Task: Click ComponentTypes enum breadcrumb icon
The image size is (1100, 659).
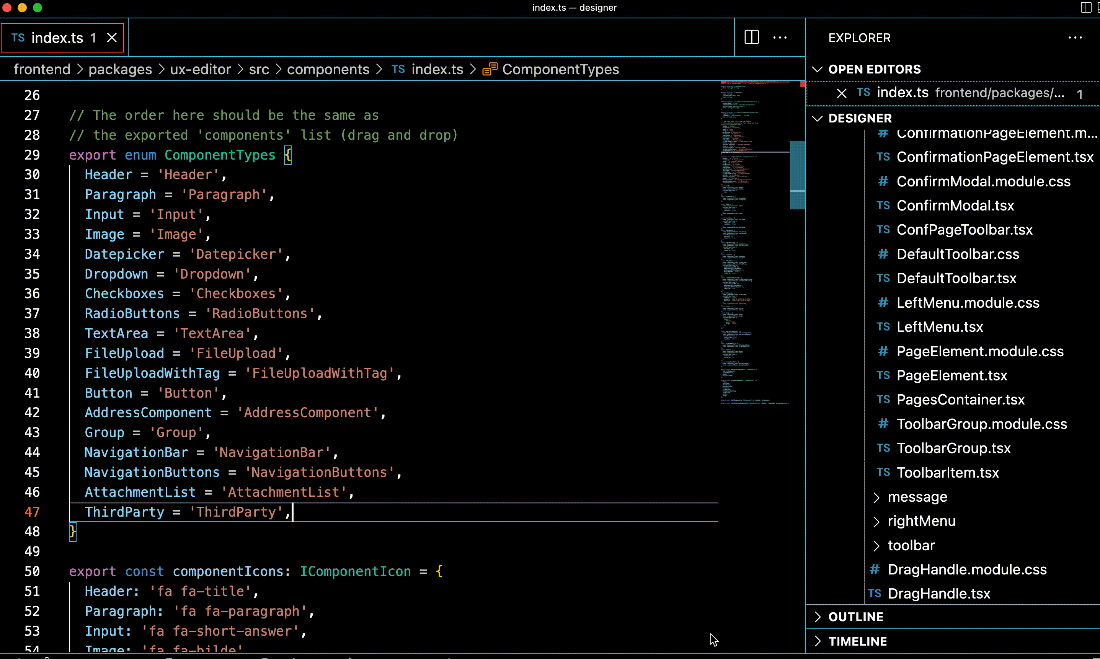Action: [490, 69]
